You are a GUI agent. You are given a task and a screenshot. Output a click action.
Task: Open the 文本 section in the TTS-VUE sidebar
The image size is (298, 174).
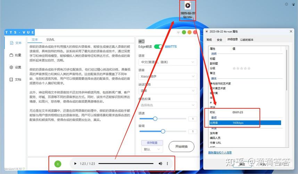click(16, 43)
